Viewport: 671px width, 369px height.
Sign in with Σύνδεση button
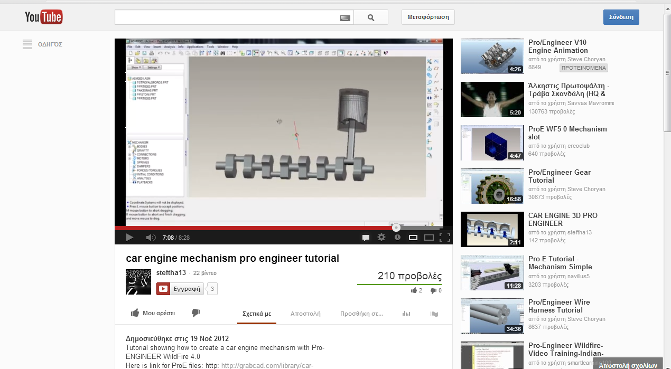[621, 17]
